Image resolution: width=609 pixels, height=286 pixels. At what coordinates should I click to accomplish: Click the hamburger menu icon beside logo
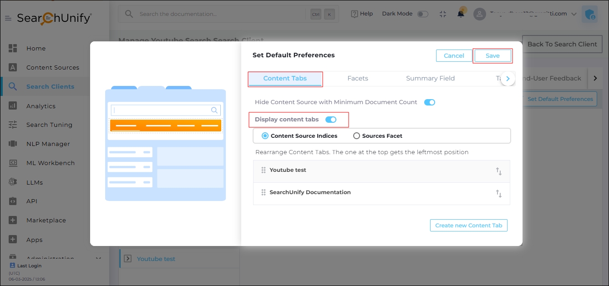coord(8,18)
